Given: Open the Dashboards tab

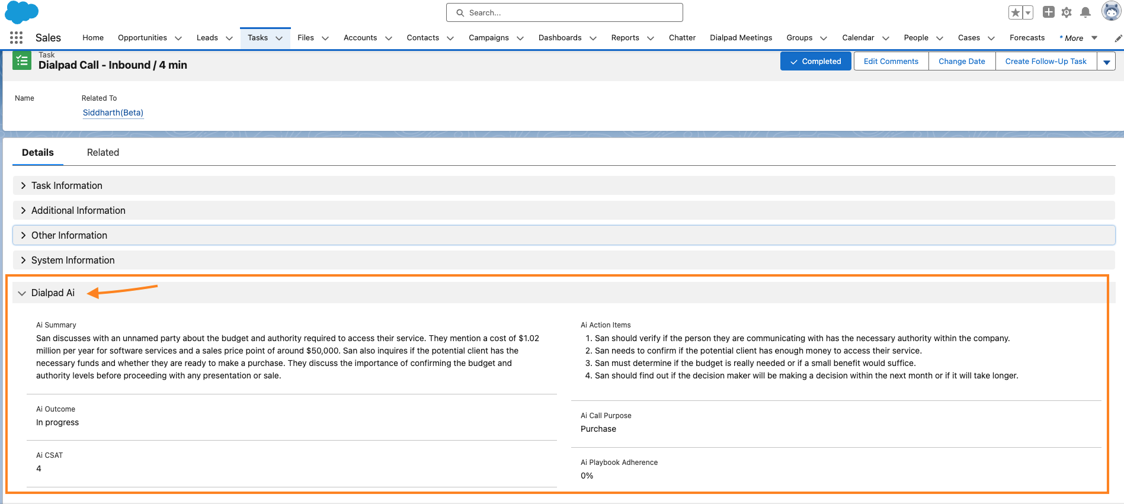Looking at the screenshot, I should pos(560,38).
